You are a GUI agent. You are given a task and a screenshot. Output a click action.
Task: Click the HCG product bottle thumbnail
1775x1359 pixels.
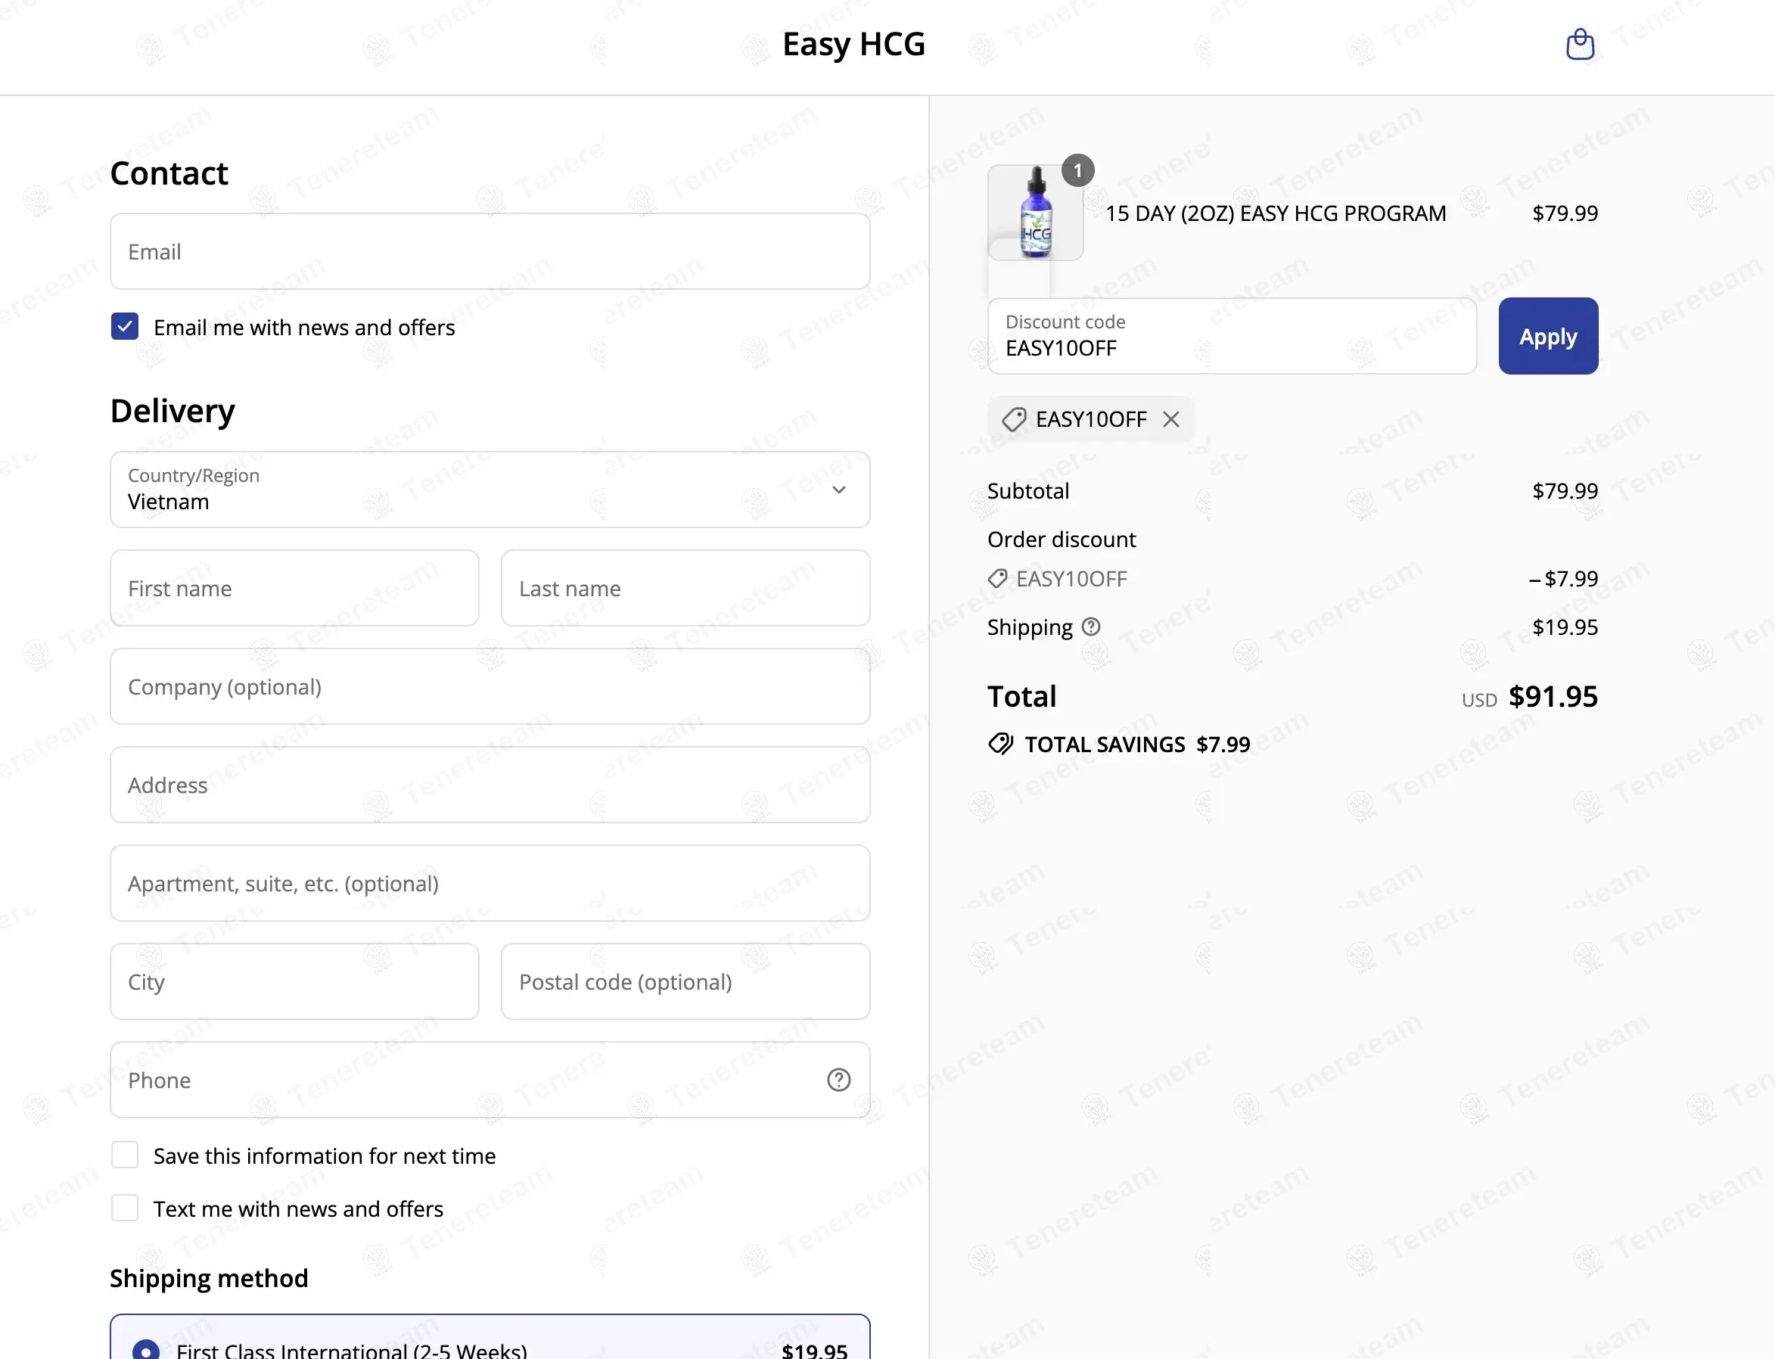coord(1035,213)
